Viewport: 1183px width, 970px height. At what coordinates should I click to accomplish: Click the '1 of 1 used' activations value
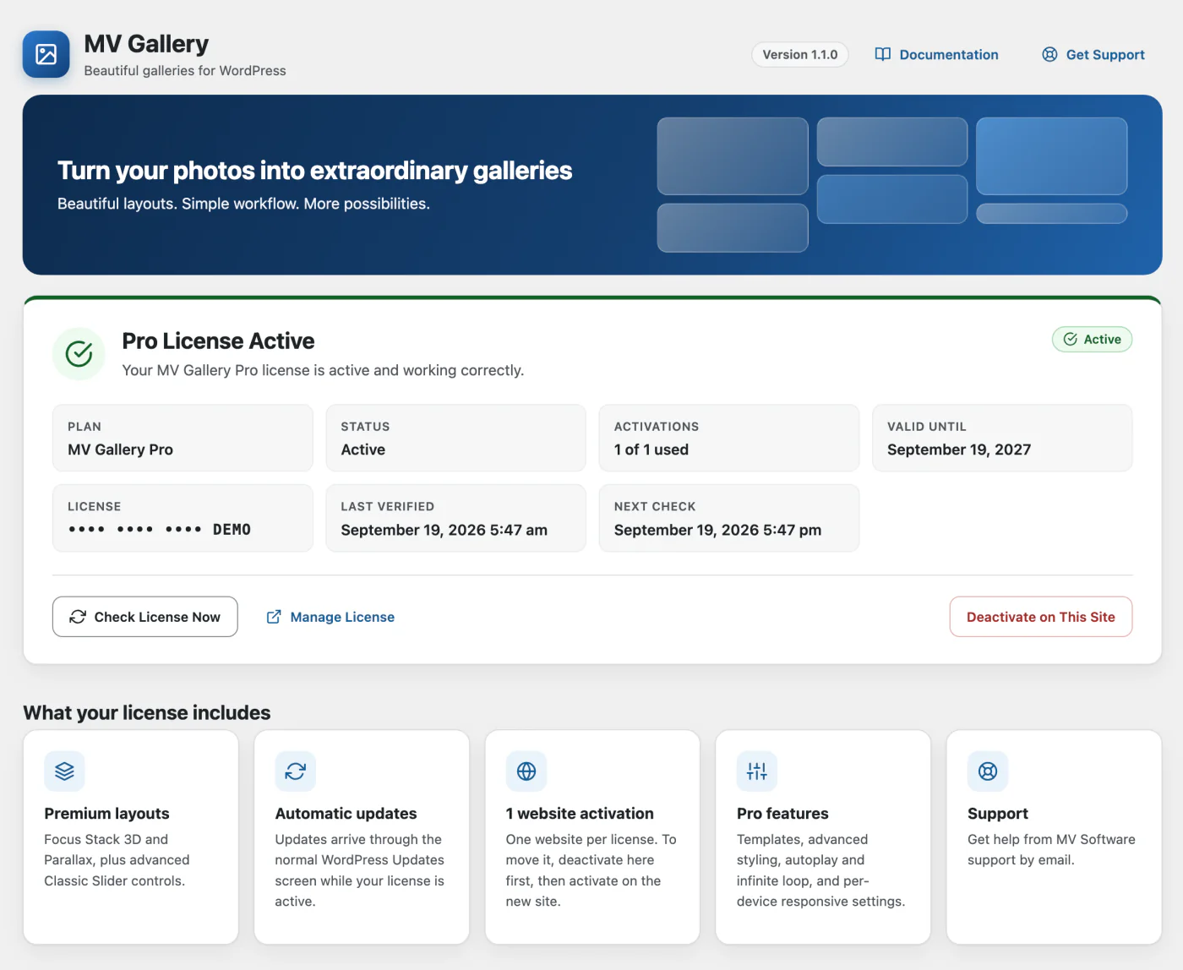click(651, 450)
